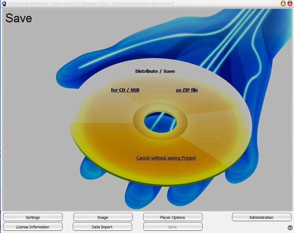Click the orange minimize button in title bar
The image size is (294, 233).
pos(283,3)
